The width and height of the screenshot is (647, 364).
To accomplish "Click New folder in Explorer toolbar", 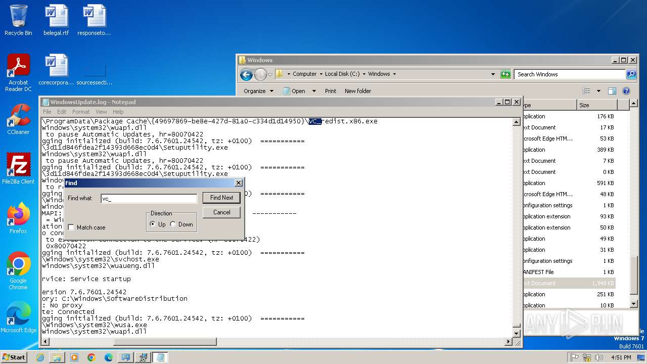I will click(358, 91).
